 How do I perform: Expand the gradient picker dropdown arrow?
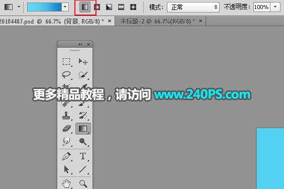[x=65, y=7]
